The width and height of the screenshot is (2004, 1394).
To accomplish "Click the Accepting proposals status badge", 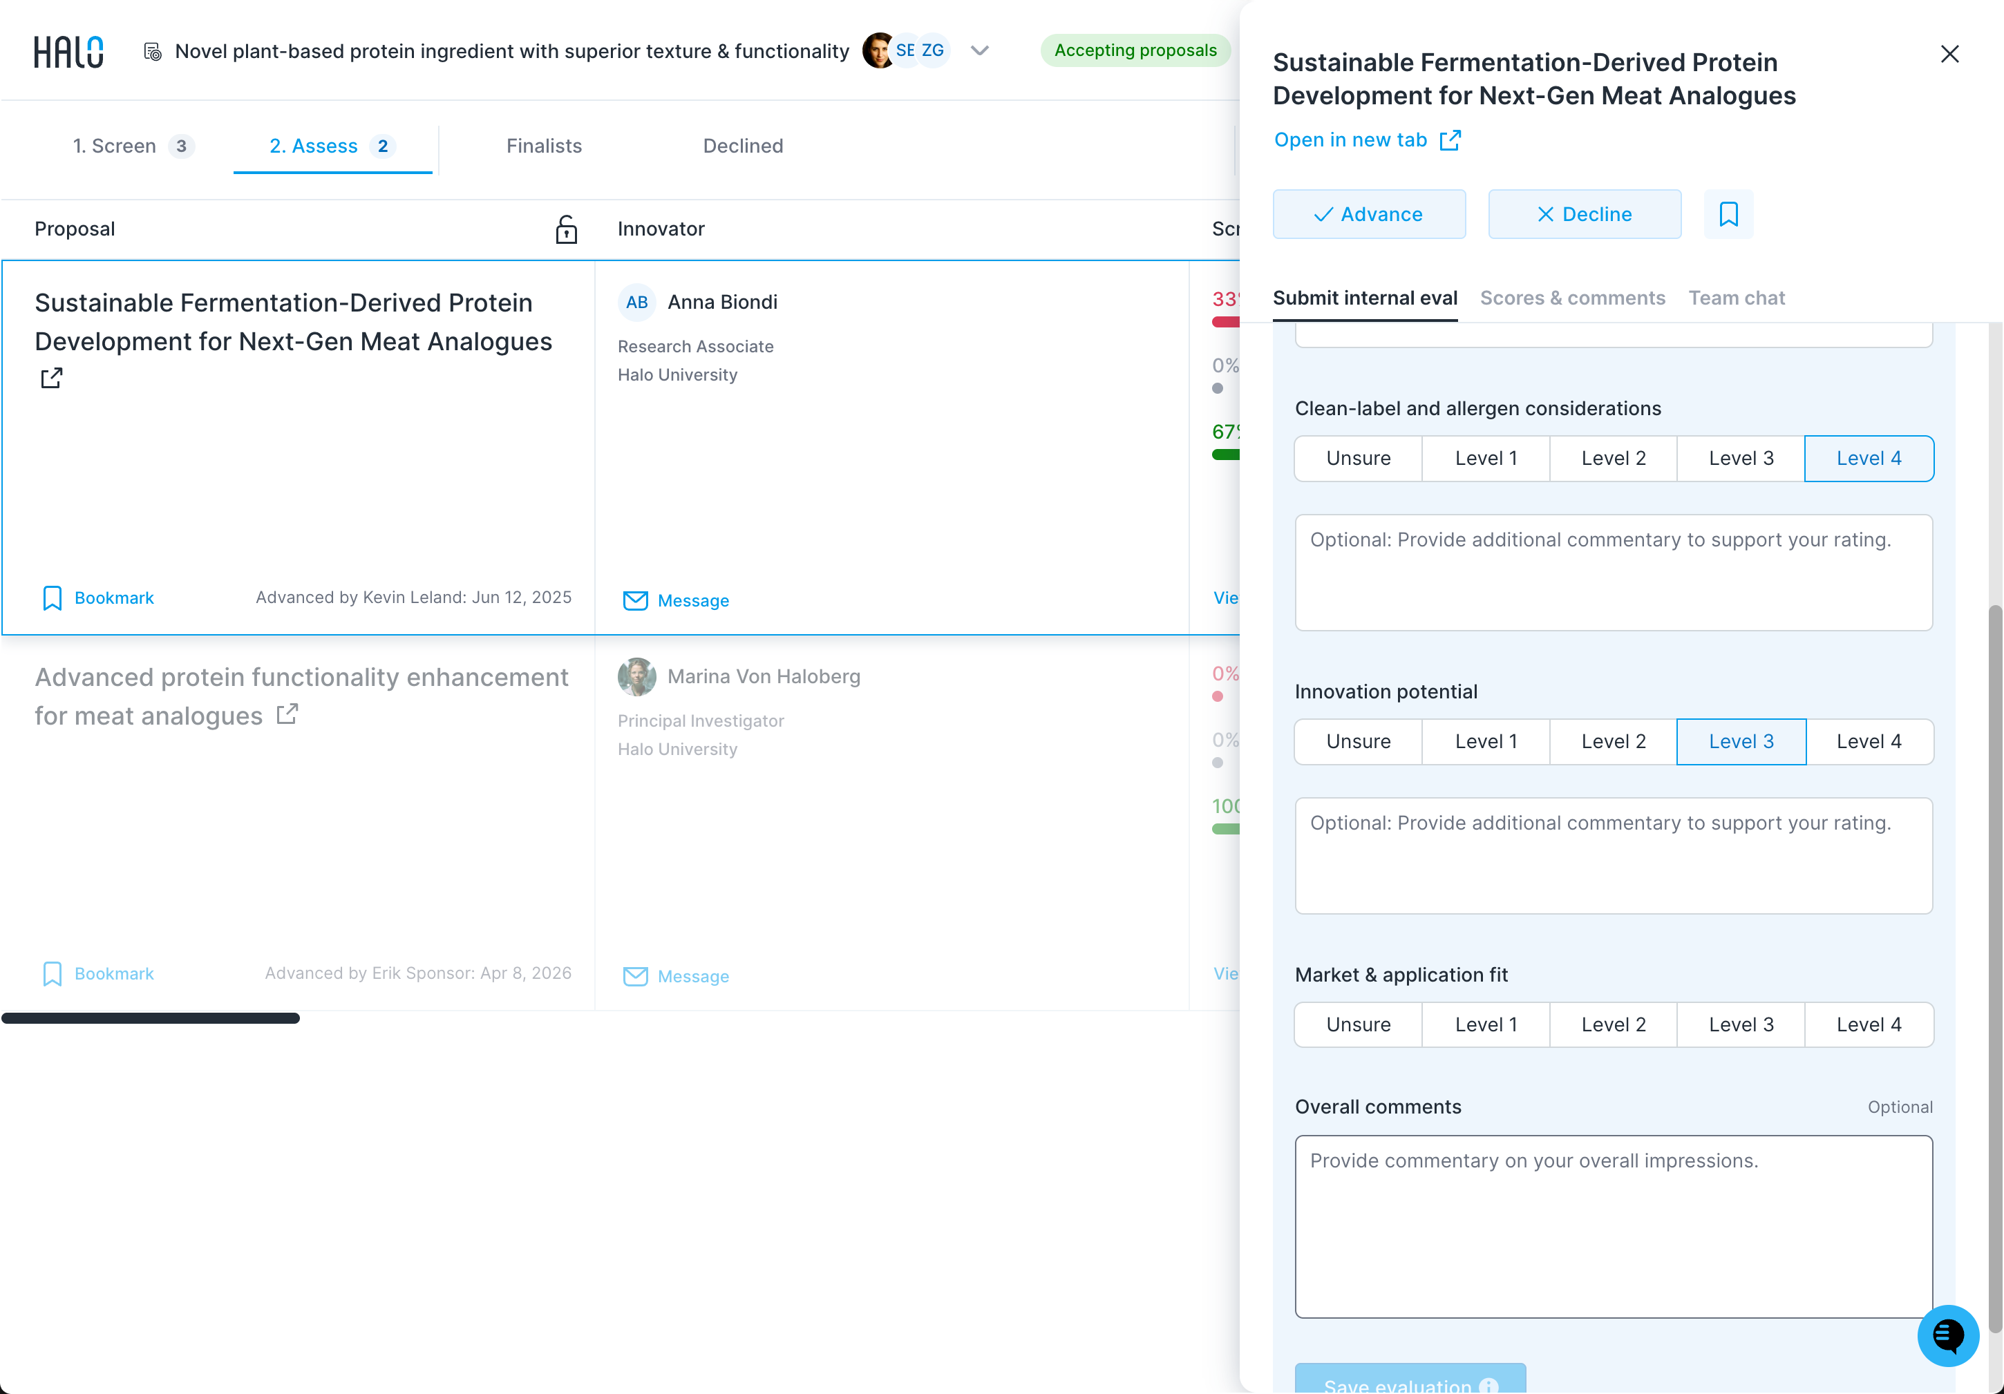I will click(x=1135, y=50).
